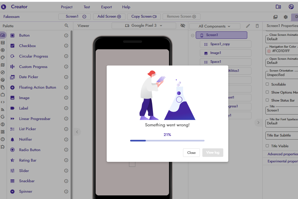Click info icon next to Button
The image size is (298, 199).
66,36
